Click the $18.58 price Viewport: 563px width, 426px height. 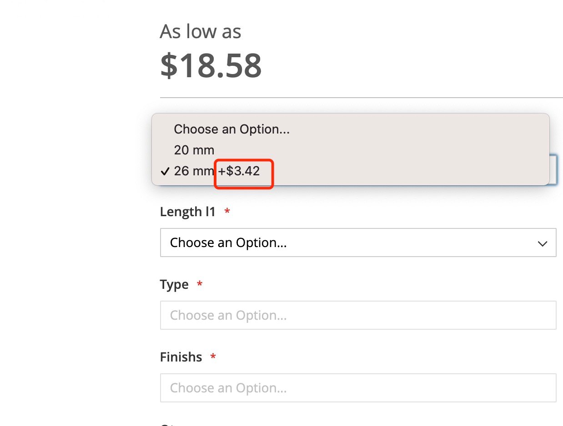[x=211, y=65]
